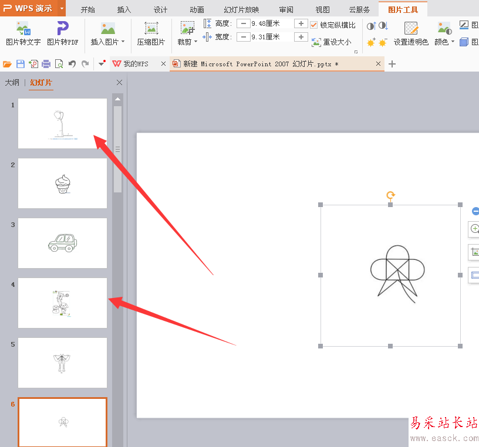Increase width with the plus button
Image resolution: width=479 pixels, height=447 pixels.
301,37
